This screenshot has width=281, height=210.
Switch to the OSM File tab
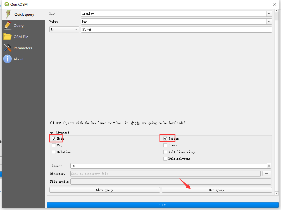pyautogui.click(x=23, y=37)
